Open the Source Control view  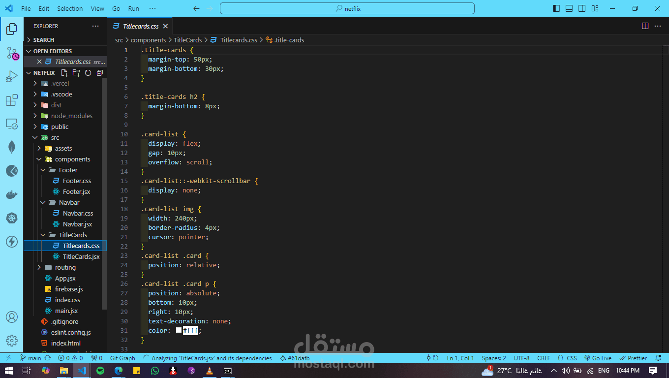[x=12, y=53]
